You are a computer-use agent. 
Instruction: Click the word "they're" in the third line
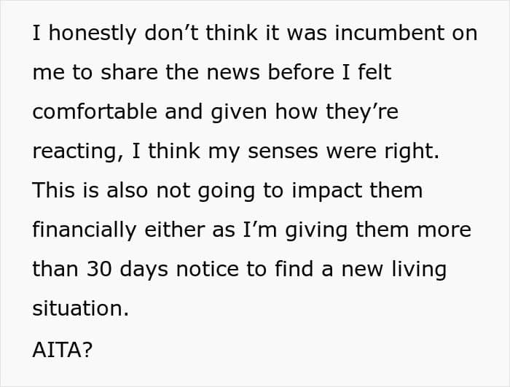coord(361,112)
